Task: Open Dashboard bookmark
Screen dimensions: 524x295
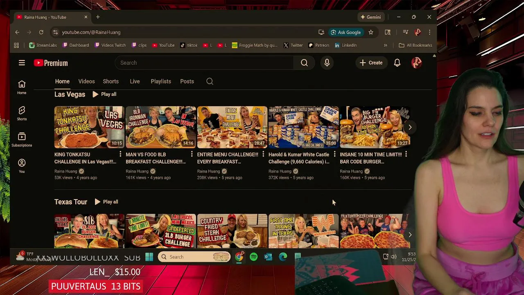Action: (75, 45)
